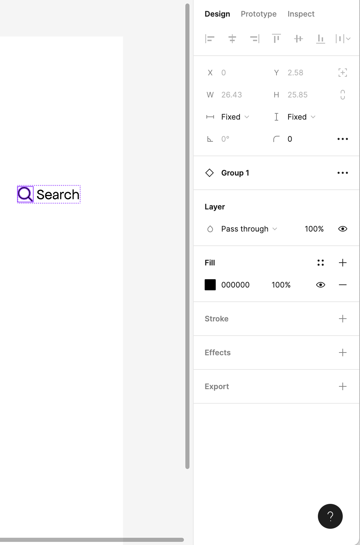The width and height of the screenshot is (360, 545).
Task: Click the align top icon
Action: [276, 39]
